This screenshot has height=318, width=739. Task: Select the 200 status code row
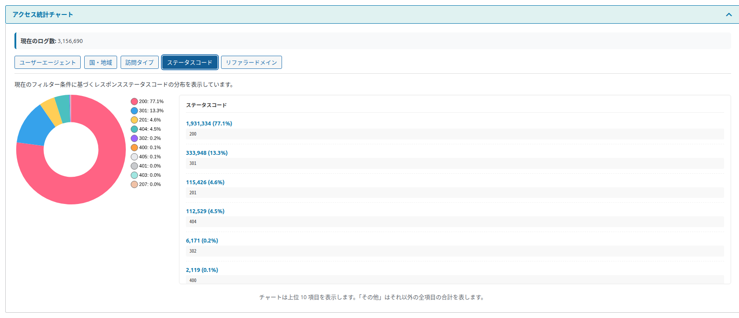455,134
